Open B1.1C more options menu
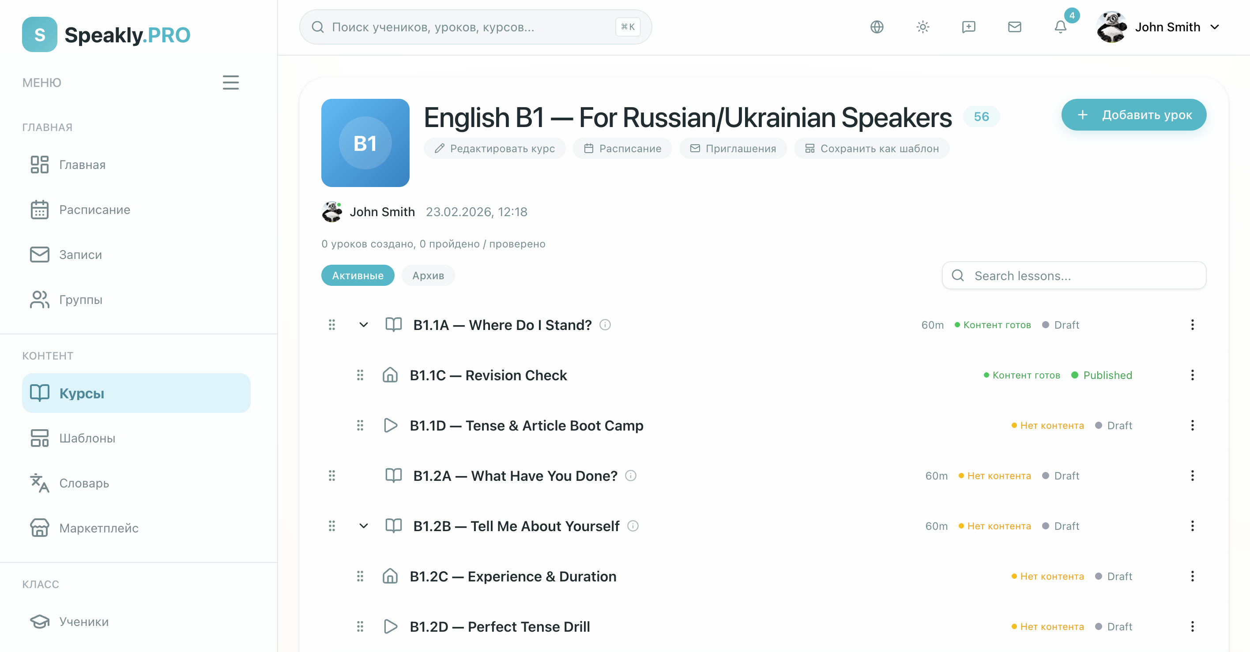This screenshot has width=1250, height=652. (x=1192, y=375)
